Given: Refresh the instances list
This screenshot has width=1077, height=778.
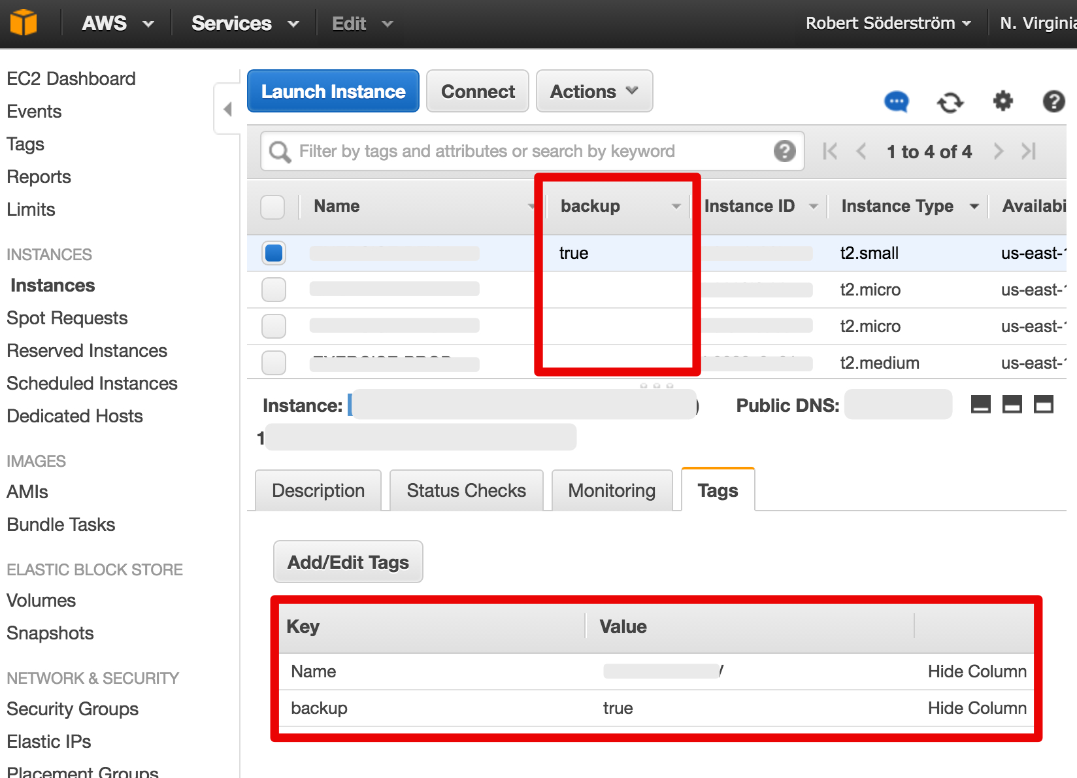Looking at the screenshot, I should [950, 103].
